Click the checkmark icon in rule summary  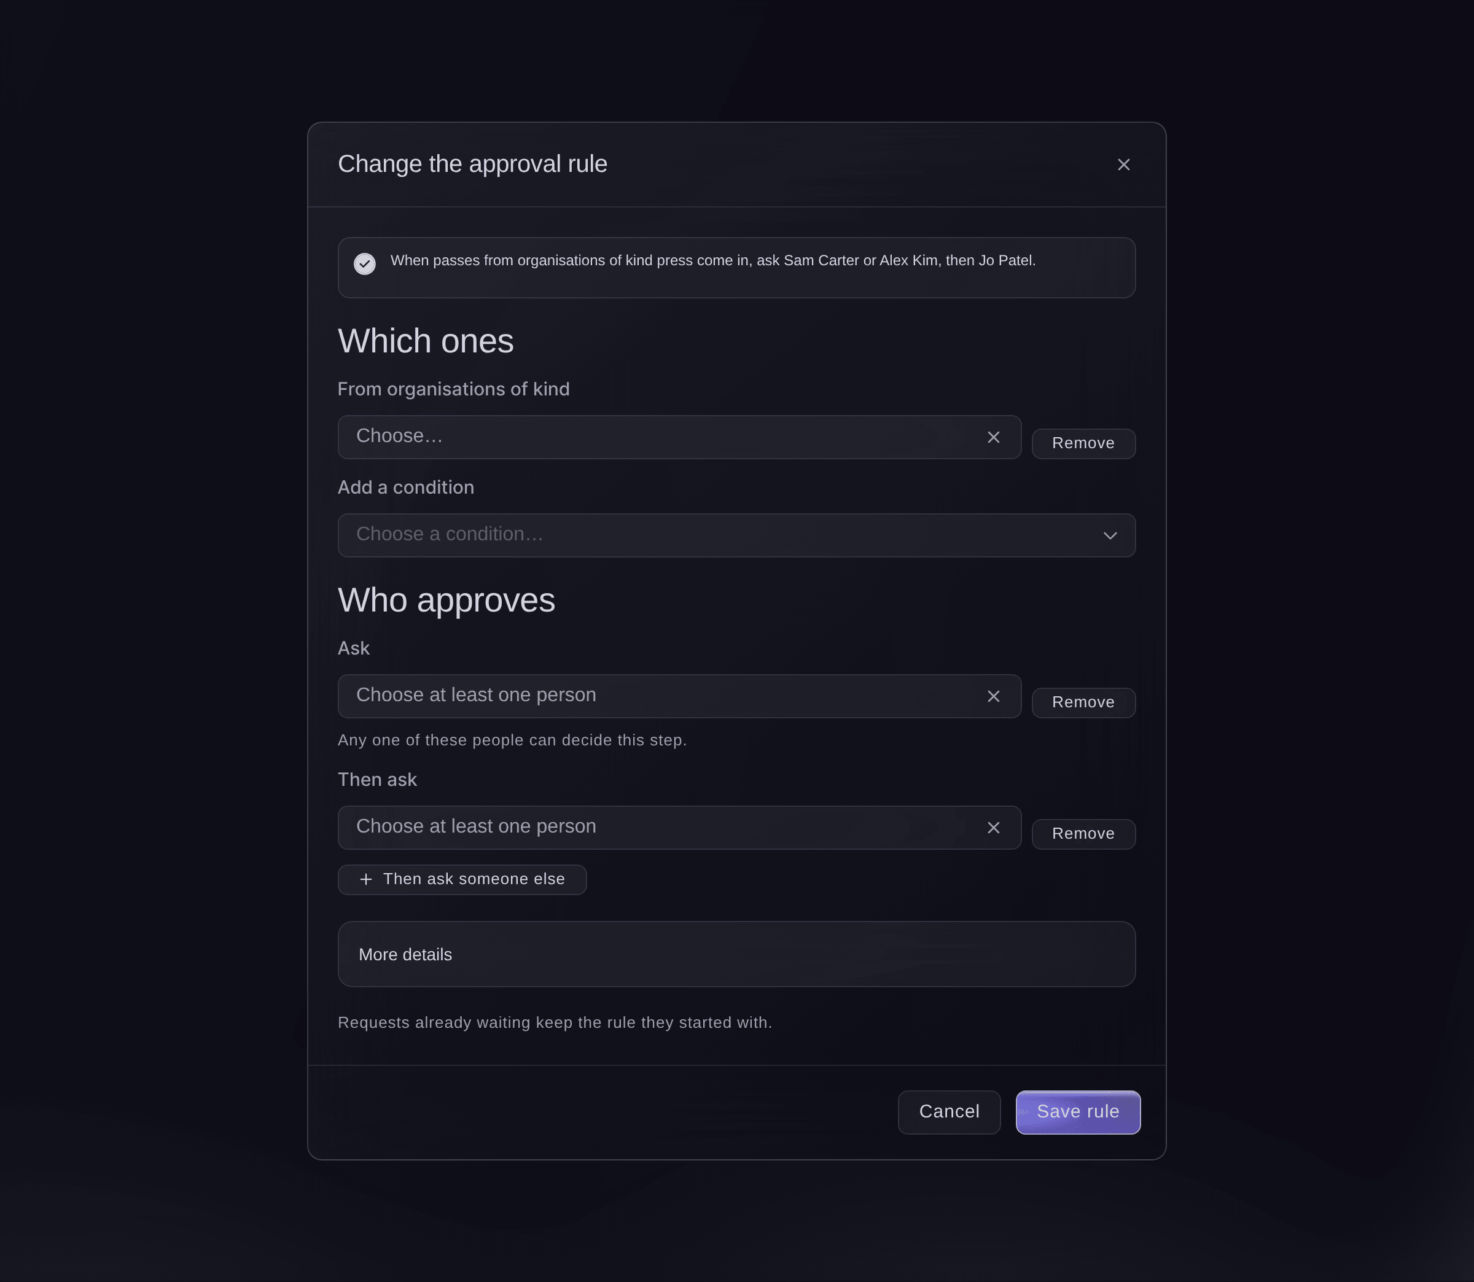pyautogui.click(x=365, y=263)
